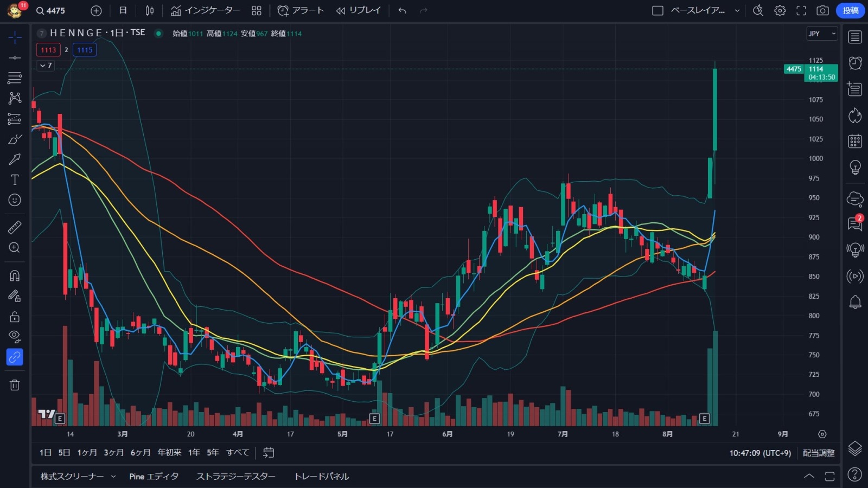The image size is (868, 488).
Task: Delete all drawings with trash icon
Action: pyautogui.click(x=15, y=385)
